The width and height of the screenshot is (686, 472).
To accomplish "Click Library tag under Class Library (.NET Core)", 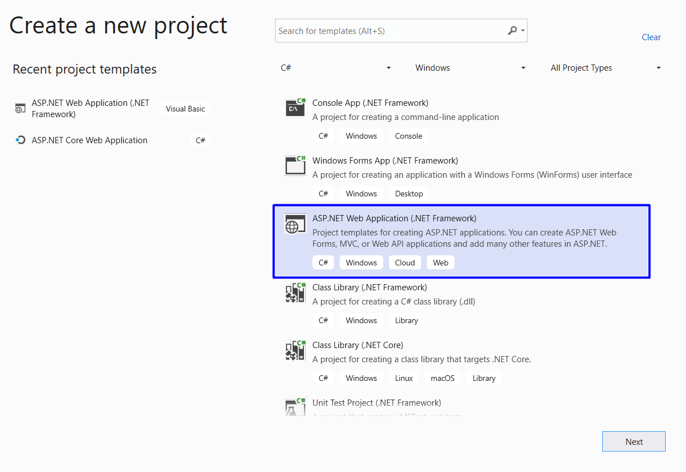I will click(x=484, y=378).
